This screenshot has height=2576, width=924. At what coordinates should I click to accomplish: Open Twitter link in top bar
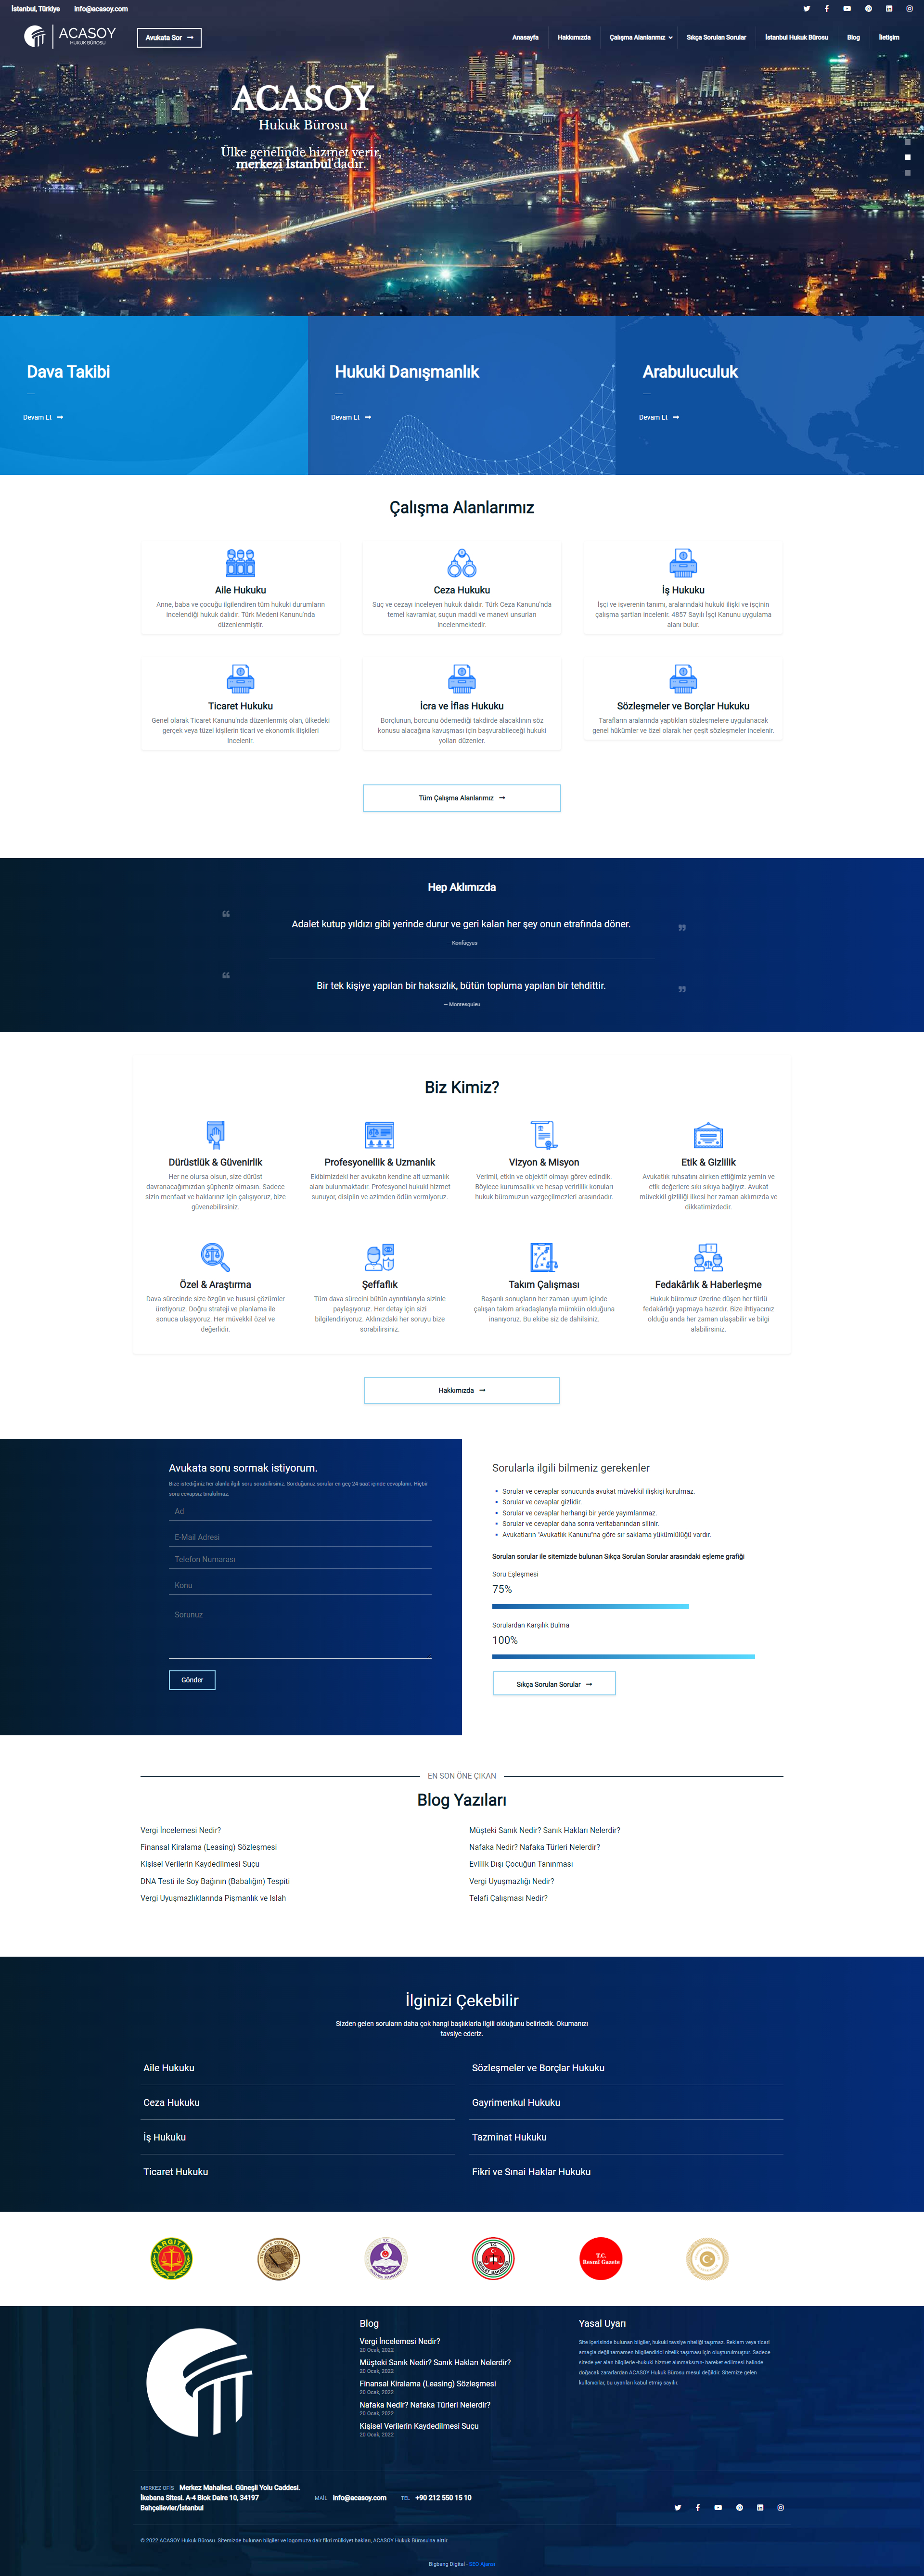click(806, 9)
